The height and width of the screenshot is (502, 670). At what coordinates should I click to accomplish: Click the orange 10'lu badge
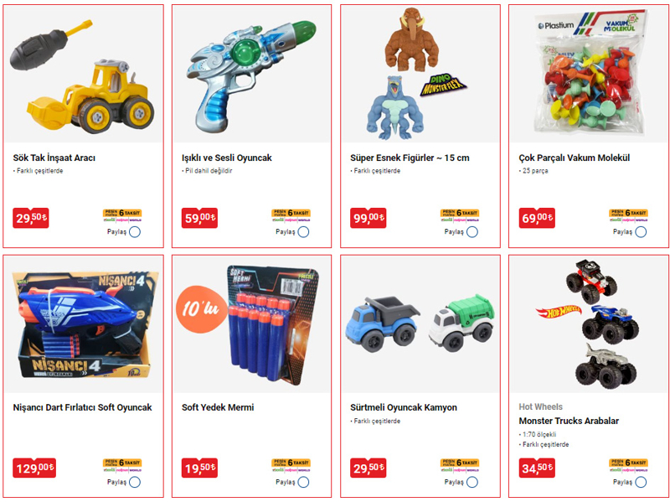tap(201, 308)
